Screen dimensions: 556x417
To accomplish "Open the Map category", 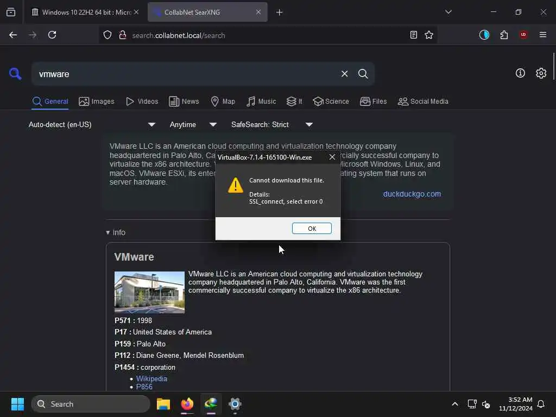I will (223, 102).
